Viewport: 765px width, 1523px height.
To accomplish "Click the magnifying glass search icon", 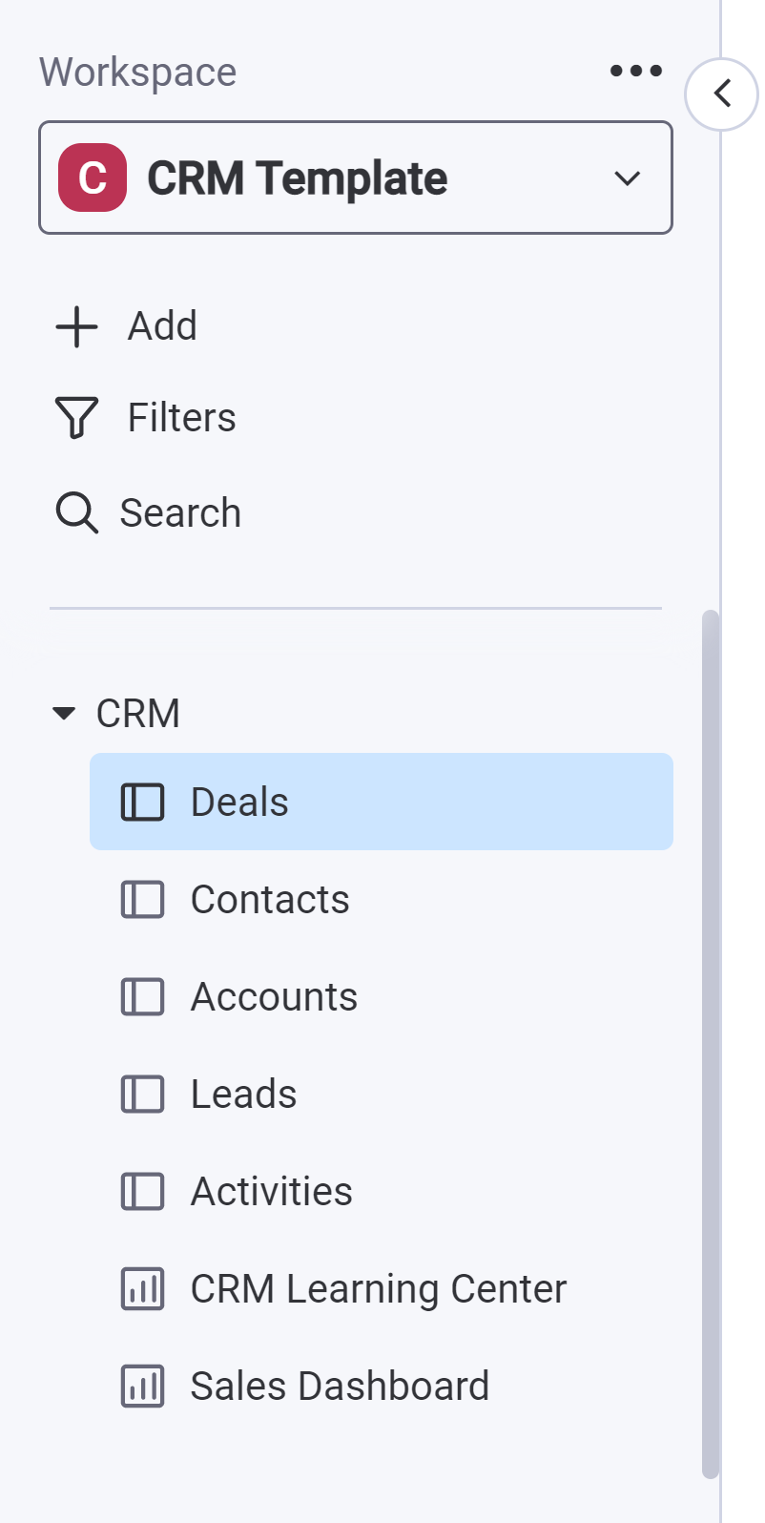I will click(76, 512).
